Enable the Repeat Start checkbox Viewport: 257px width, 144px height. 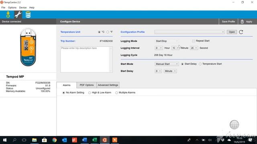[x=194, y=41]
